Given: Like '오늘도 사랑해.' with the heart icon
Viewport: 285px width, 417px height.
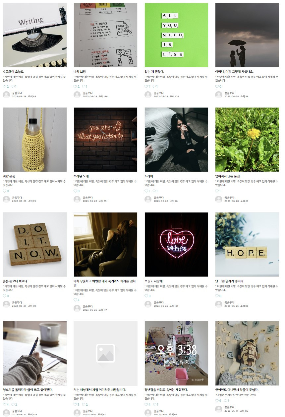Looking at the screenshot, I should point(146,296).
